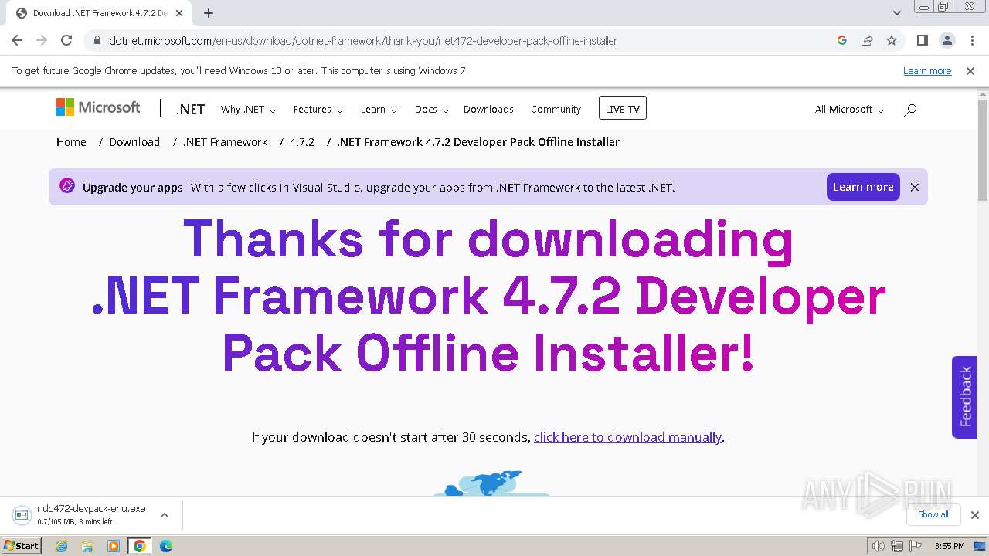Click Show all downloads
Viewport: 989px width, 556px height.
tap(933, 514)
